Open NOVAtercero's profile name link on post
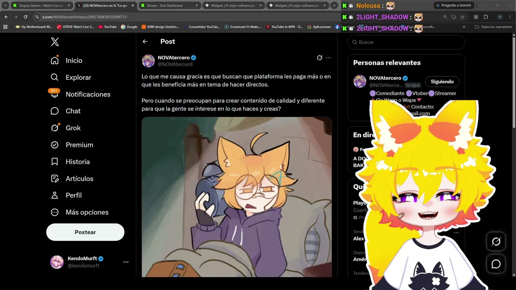The image size is (516, 290). tap(174, 58)
